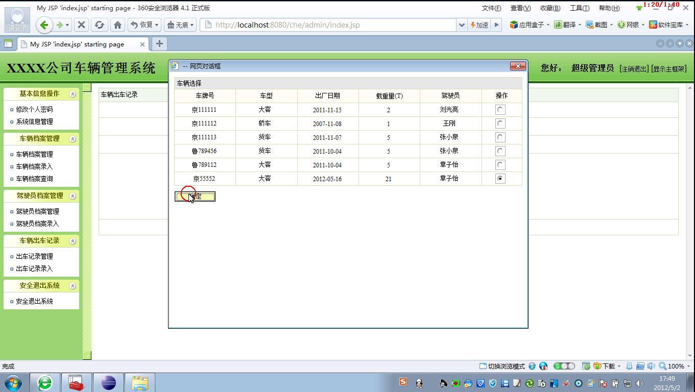Open the file explorer taskbar icon
The image size is (695, 392).
point(139,383)
